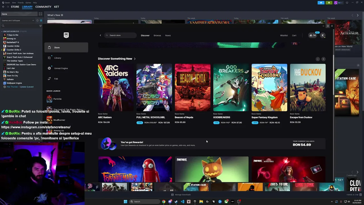Open Google Chrome from taskbar
This screenshot has height=205, width=364.
click(x=164, y=202)
